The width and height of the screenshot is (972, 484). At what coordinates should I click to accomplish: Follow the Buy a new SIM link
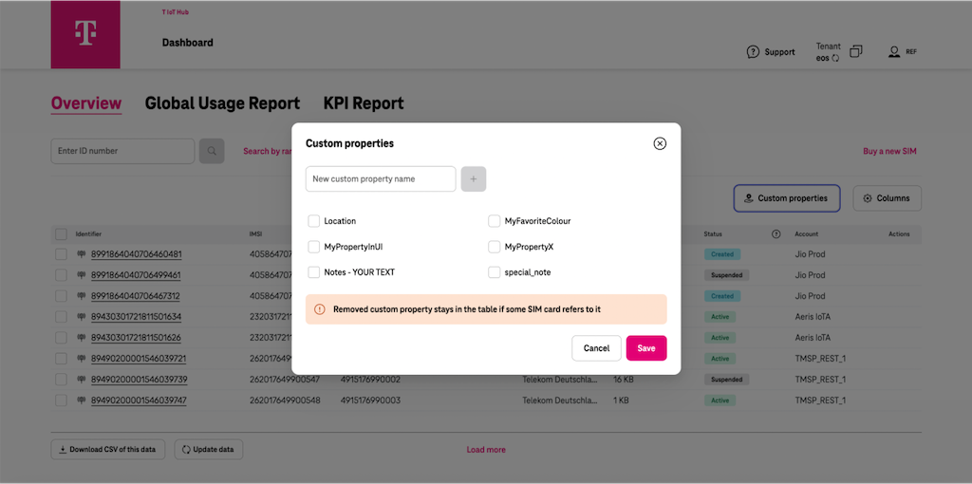pos(888,151)
